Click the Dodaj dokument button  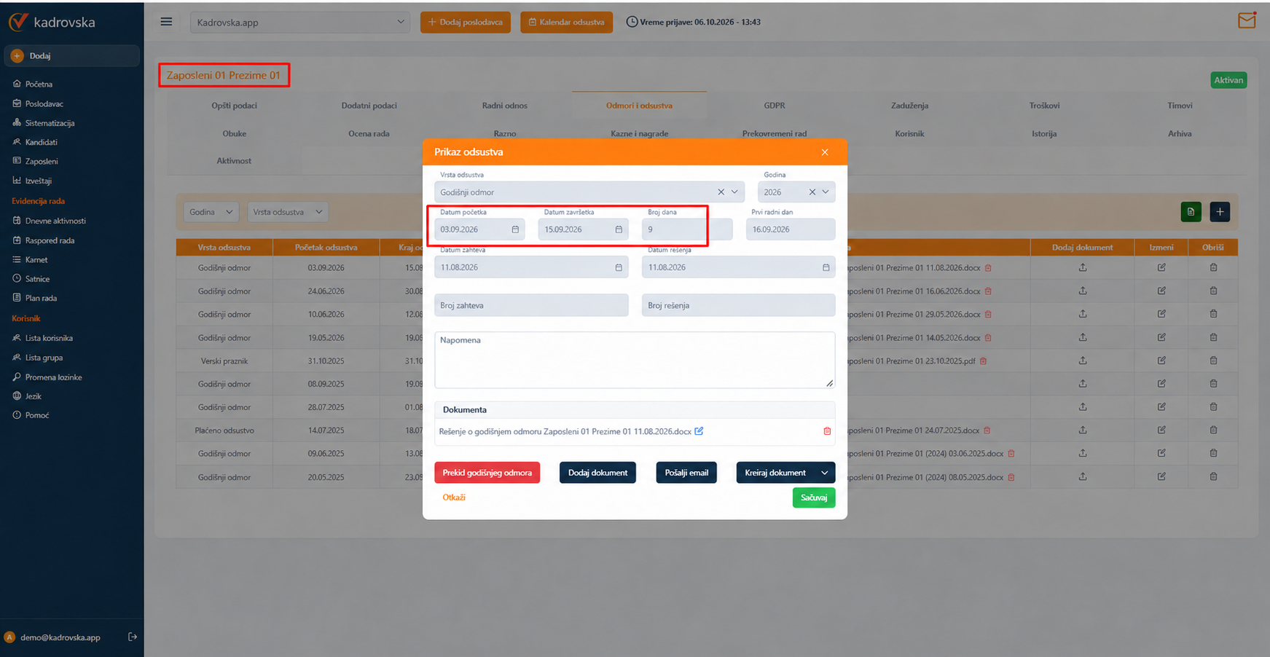click(x=597, y=473)
